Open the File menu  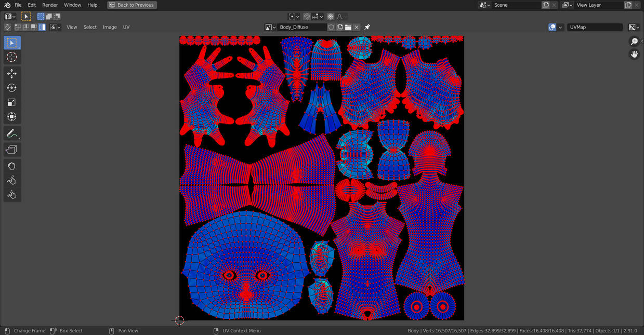tap(18, 5)
